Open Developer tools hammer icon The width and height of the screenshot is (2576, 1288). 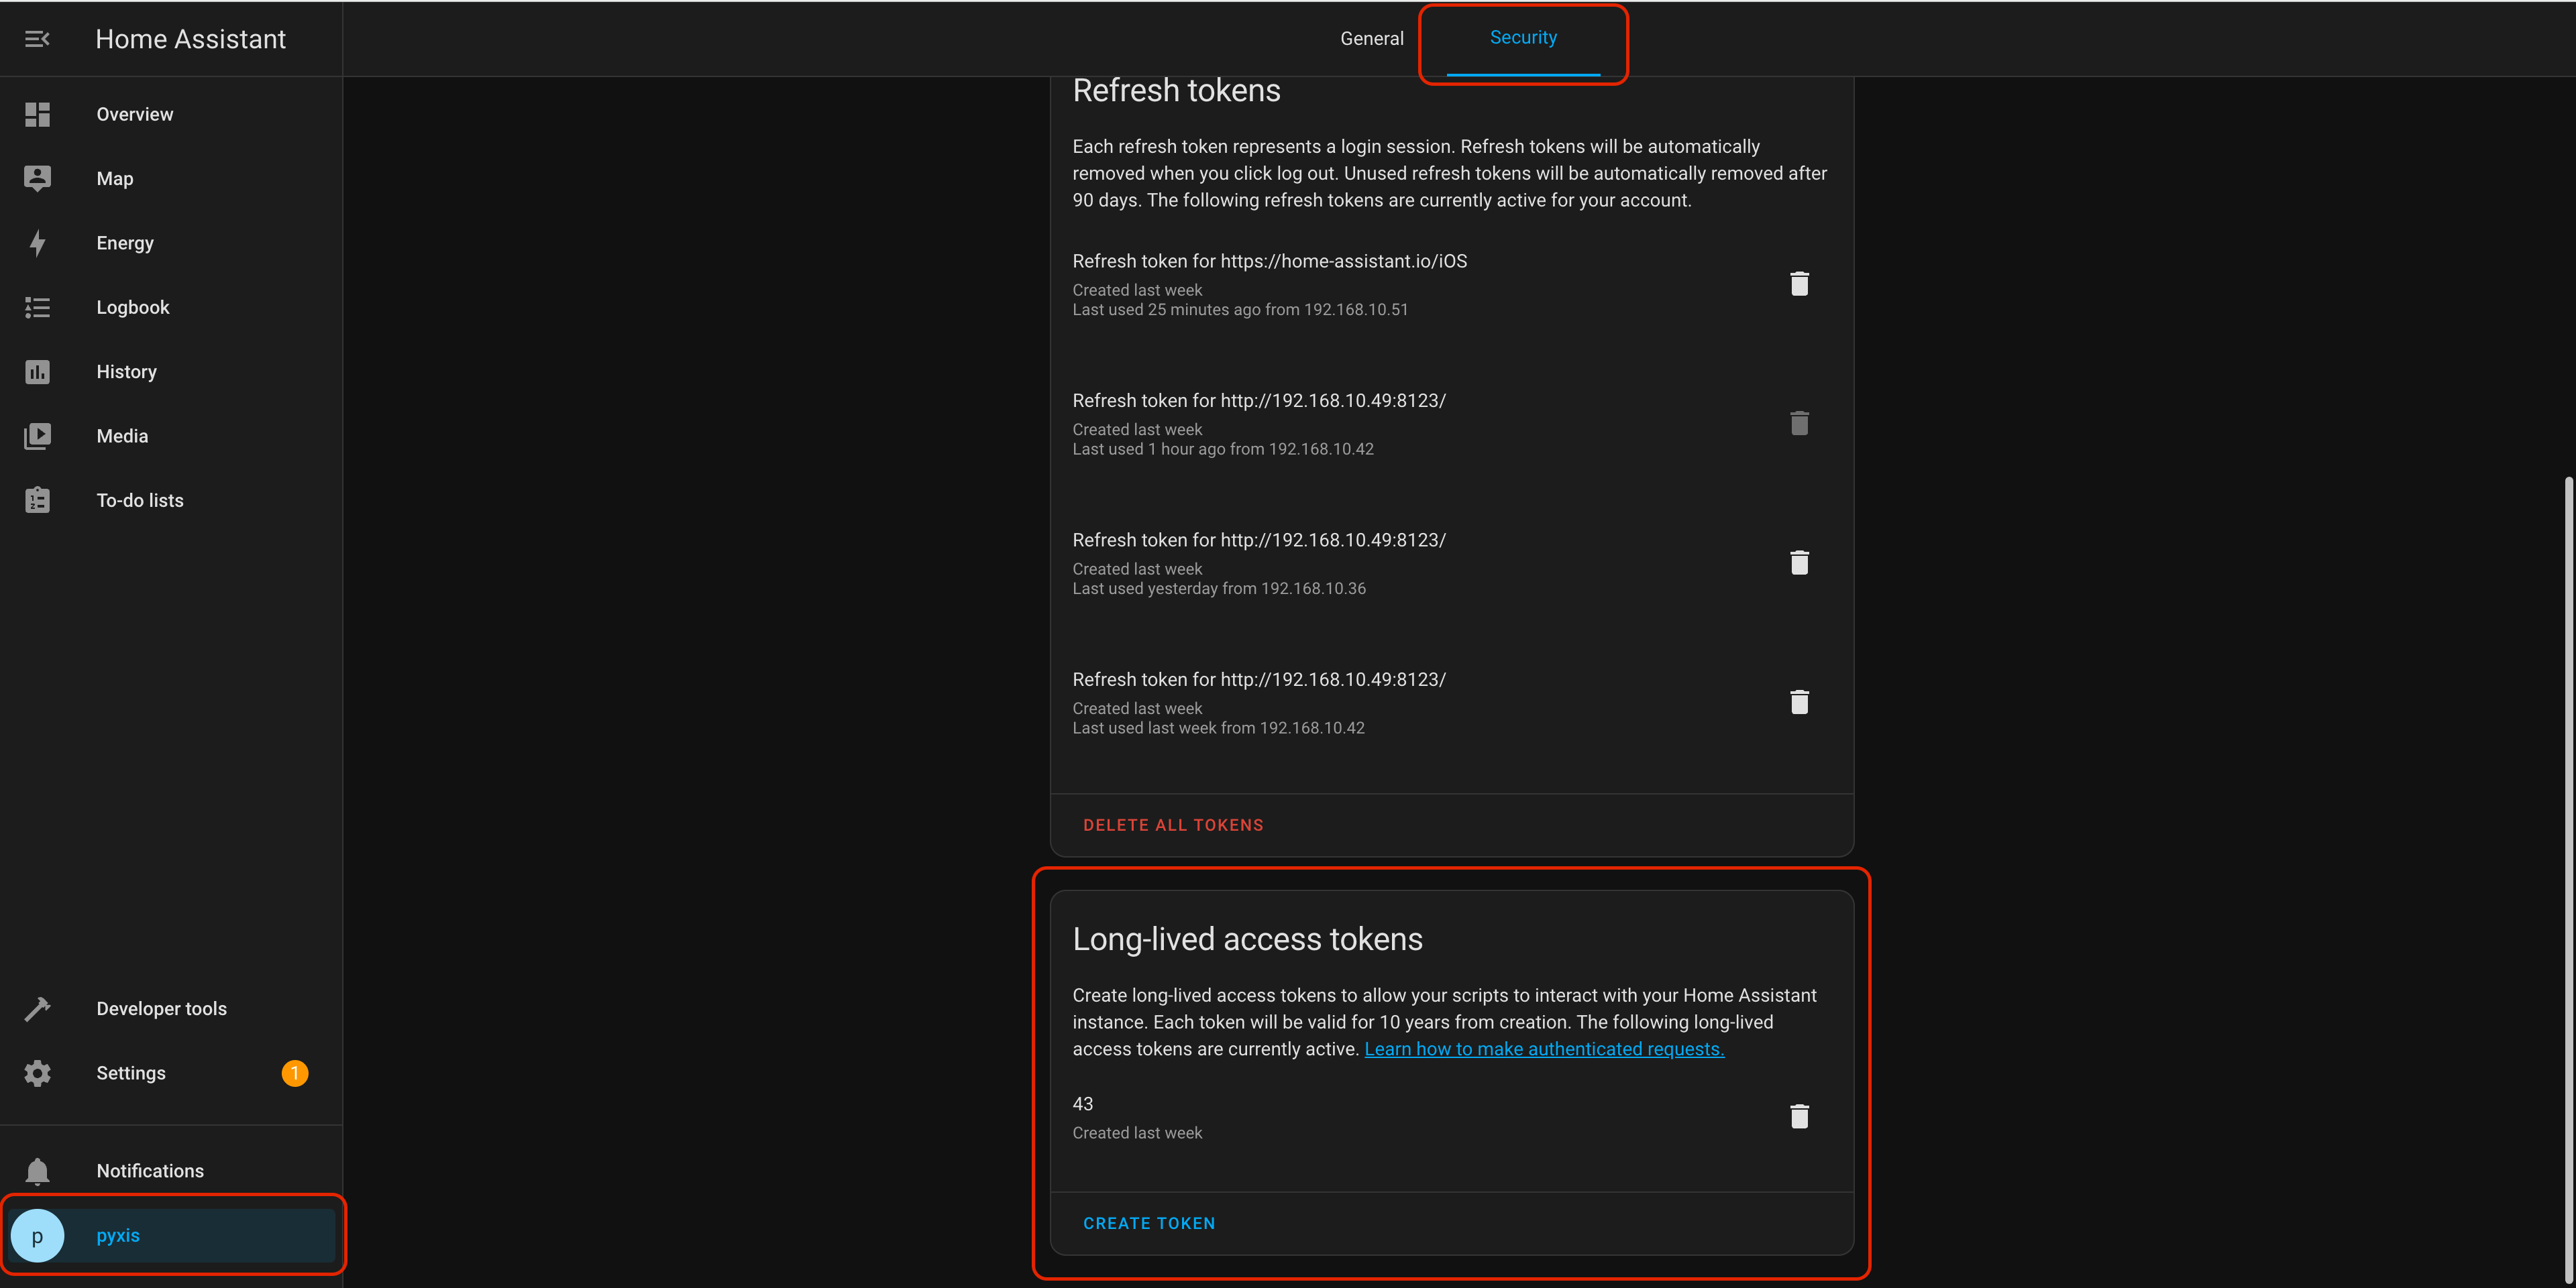click(x=37, y=1009)
